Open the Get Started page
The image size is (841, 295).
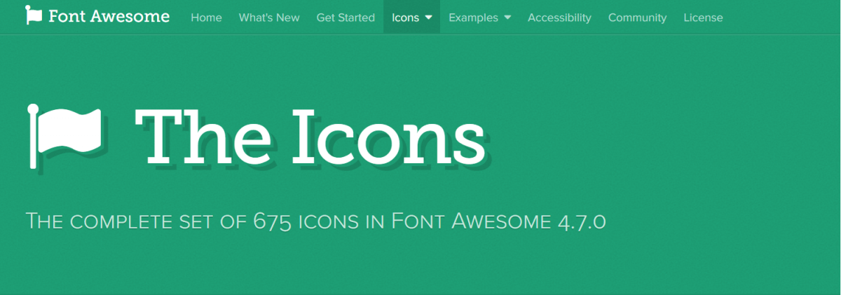click(x=346, y=18)
